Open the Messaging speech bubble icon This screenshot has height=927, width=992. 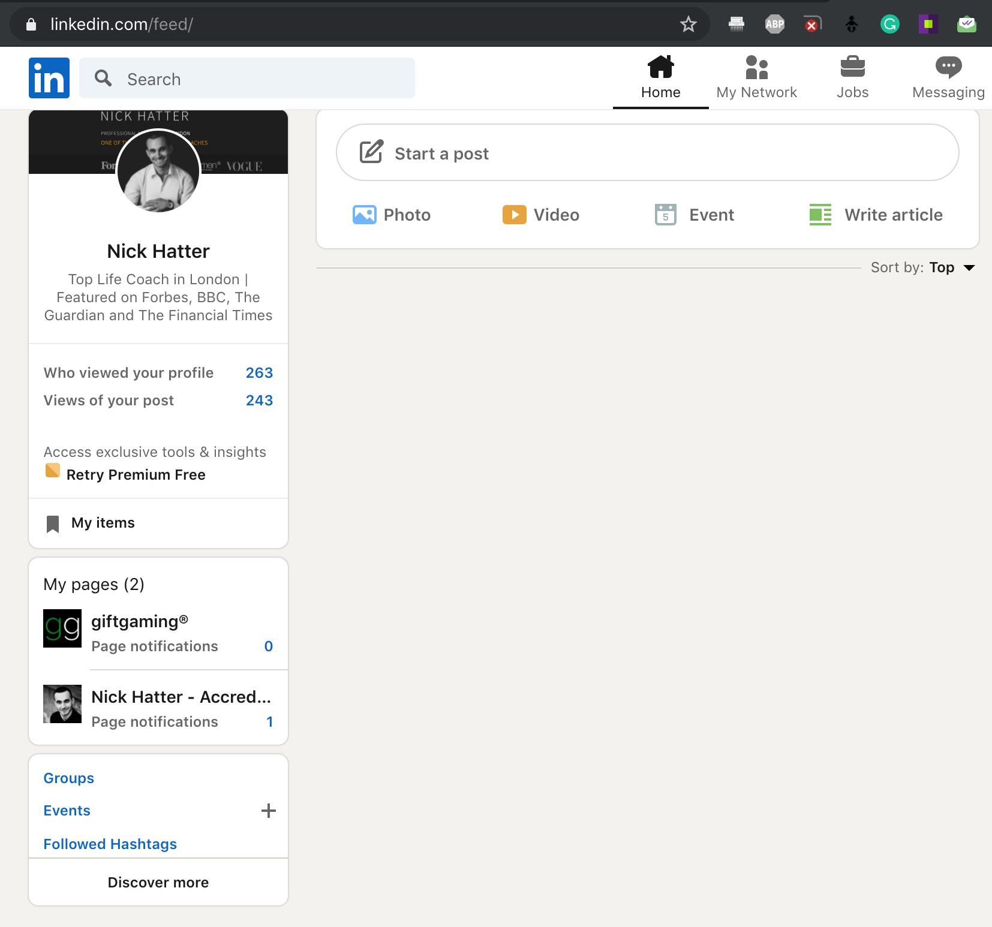tap(949, 67)
